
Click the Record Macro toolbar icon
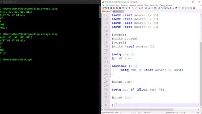click(183, 8)
